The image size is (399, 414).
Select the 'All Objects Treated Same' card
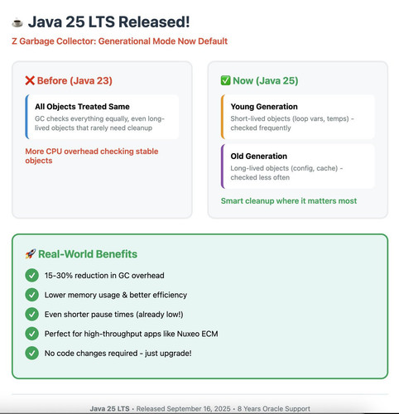click(x=102, y=117)
